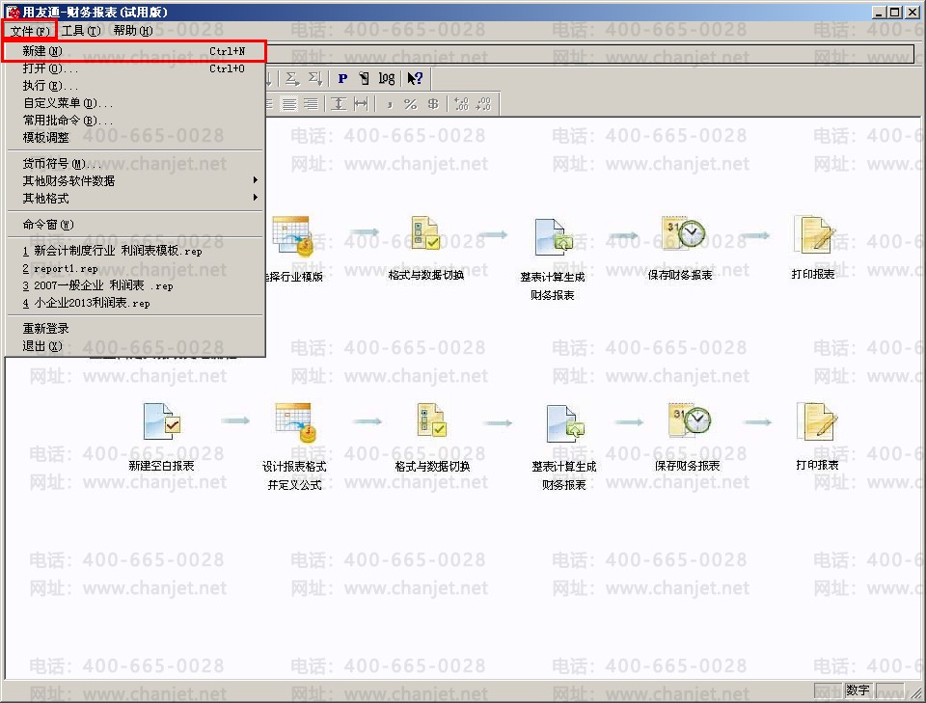This screenshot has width=926, height=703.
Task: Click top-row 打印报表 icon
Action: (x=814, y=234)
